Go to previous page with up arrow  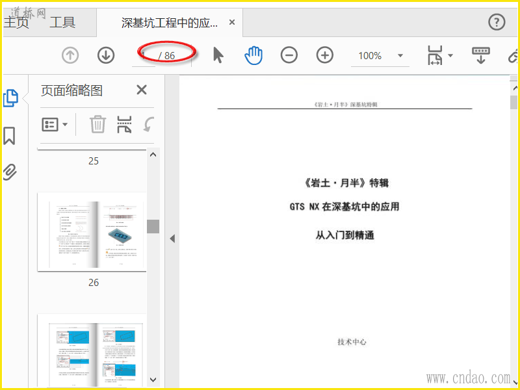pyautogui.click(x=70, y=55)
